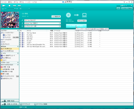Screen dimensions: 134x109
Task: Click 機器へ転送 transfer button
Action: pyautogui.click(x=10, y=101)
